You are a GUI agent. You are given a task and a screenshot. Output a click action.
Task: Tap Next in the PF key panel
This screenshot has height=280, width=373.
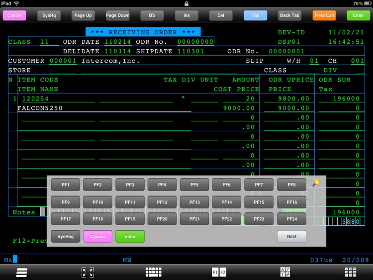(291, 236)
